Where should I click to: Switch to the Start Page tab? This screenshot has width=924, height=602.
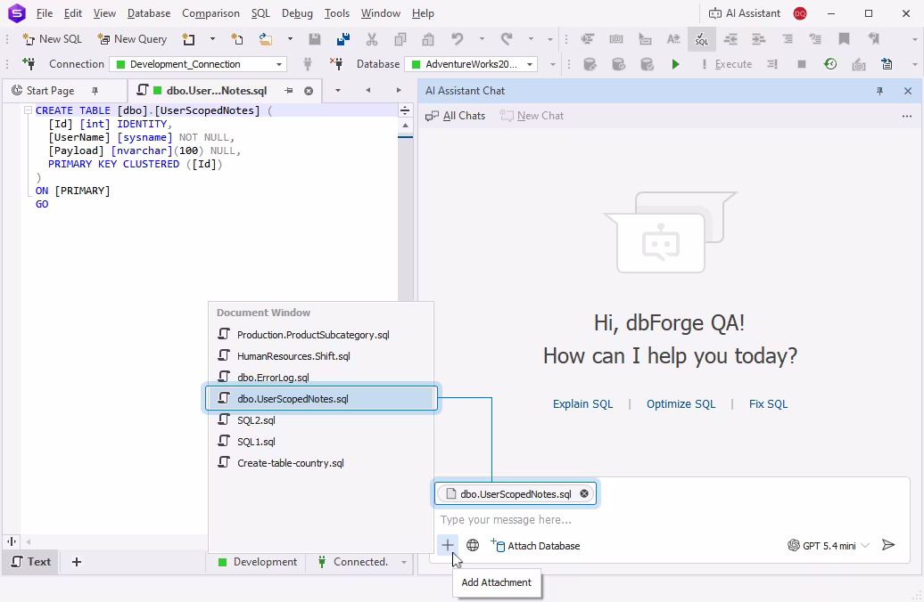tap(50, 91)
